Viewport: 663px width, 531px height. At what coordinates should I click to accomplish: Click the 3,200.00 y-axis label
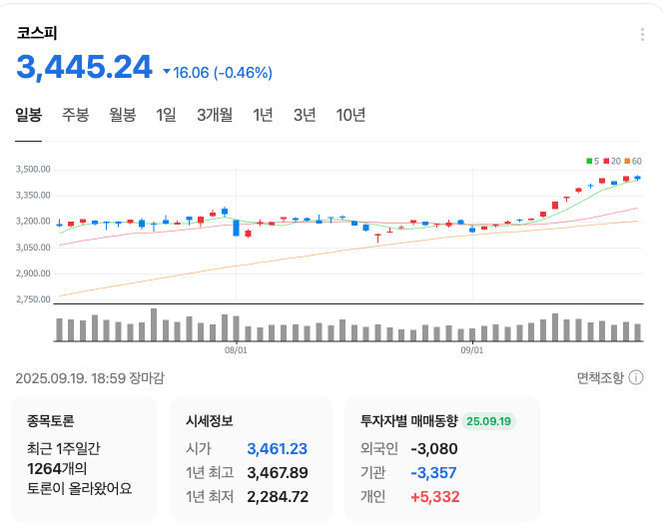tap(33, 222)
